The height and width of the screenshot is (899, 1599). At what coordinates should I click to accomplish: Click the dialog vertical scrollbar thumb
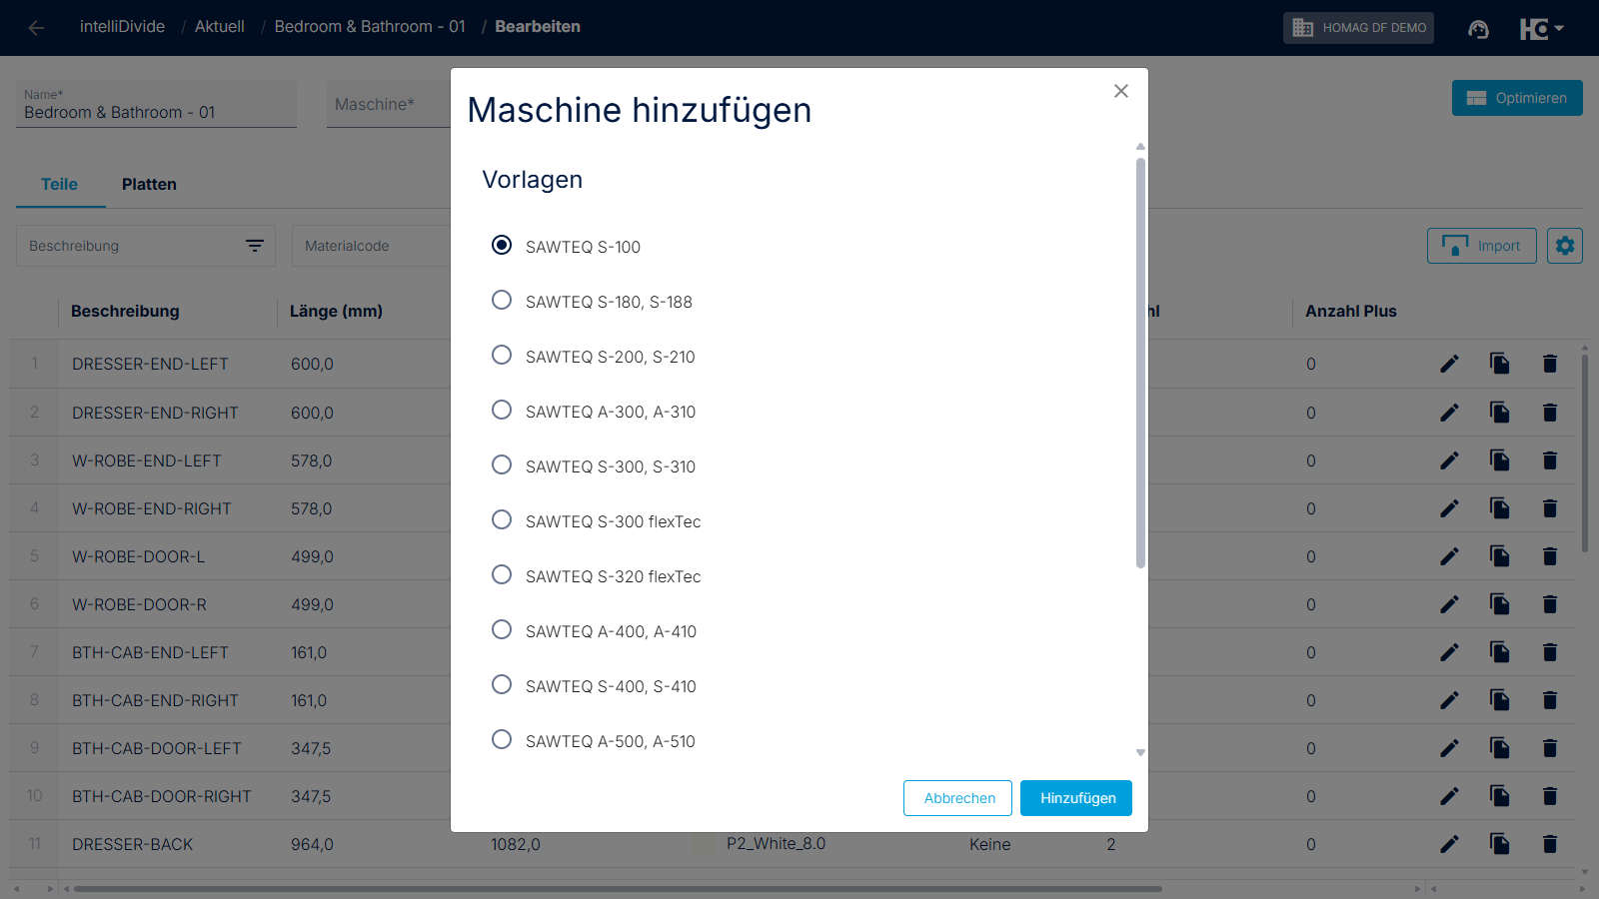(1140, 363)
